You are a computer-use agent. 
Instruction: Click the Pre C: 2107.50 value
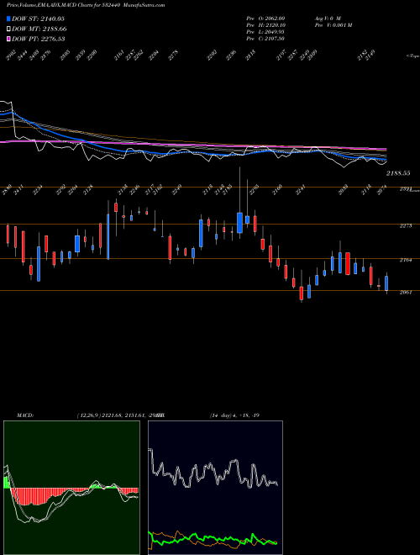click(x=265, y=39)
